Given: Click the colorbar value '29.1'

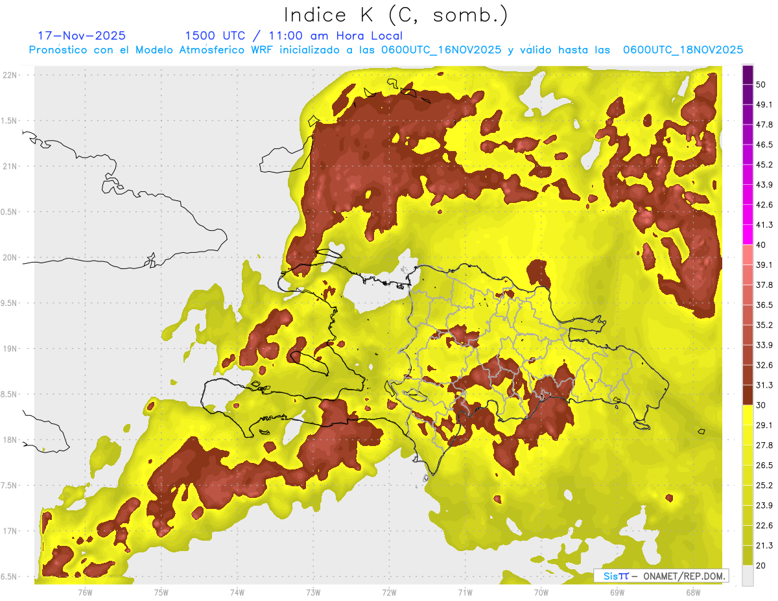Looking at the screenshot, I should [x=764, y=425].
